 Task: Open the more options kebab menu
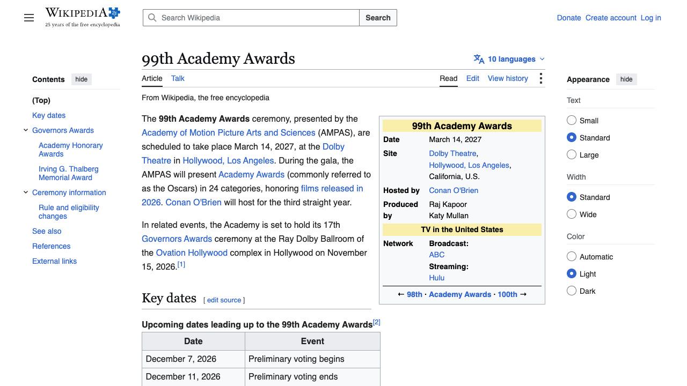click(x=540, y=78)
